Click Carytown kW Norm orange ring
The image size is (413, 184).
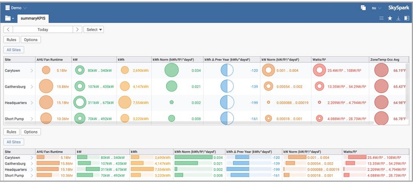pyautogui.click(x=268, y=70)
